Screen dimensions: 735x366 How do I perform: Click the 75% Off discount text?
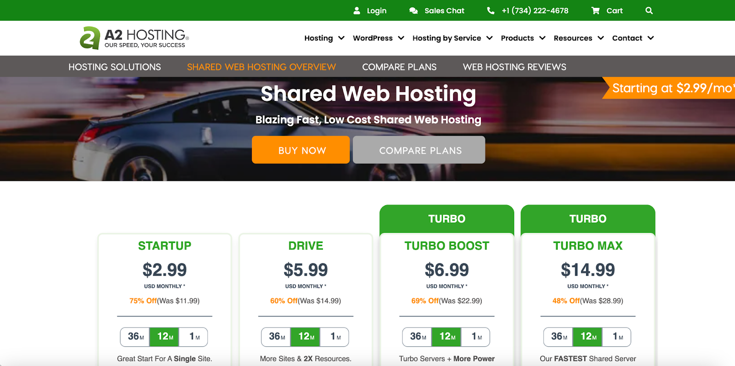[143, 301]
